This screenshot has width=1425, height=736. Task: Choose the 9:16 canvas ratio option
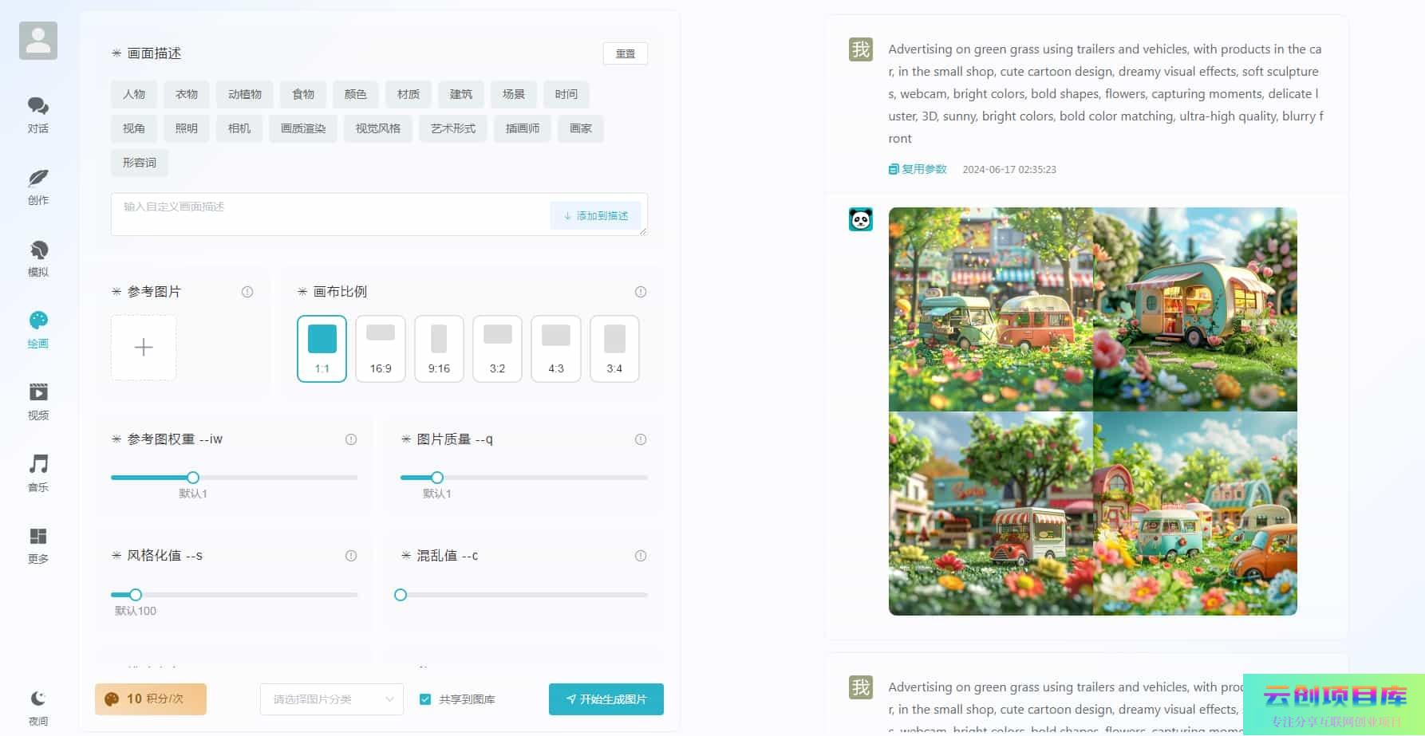[439, 348]
